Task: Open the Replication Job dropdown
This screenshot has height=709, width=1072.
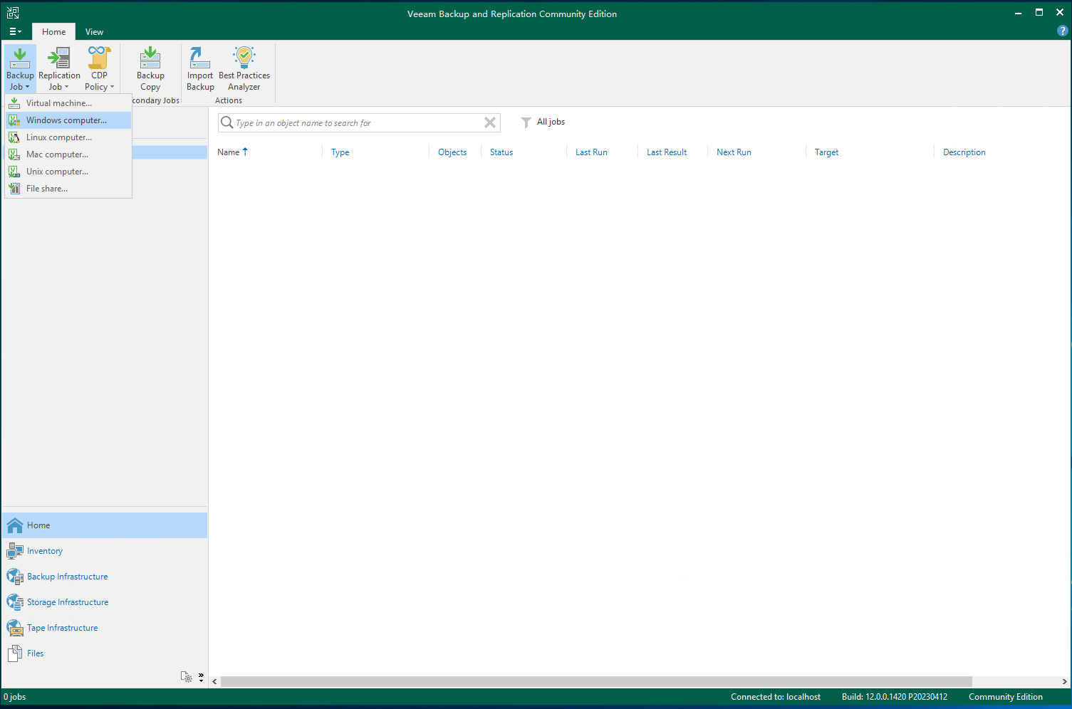Action: [x=59, y=69]
